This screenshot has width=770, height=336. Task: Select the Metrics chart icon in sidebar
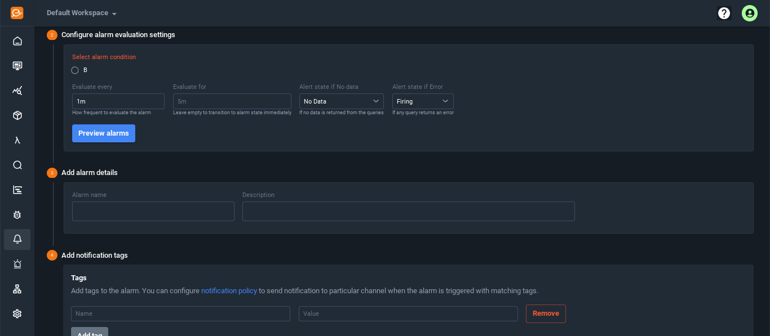click(17, 90)
